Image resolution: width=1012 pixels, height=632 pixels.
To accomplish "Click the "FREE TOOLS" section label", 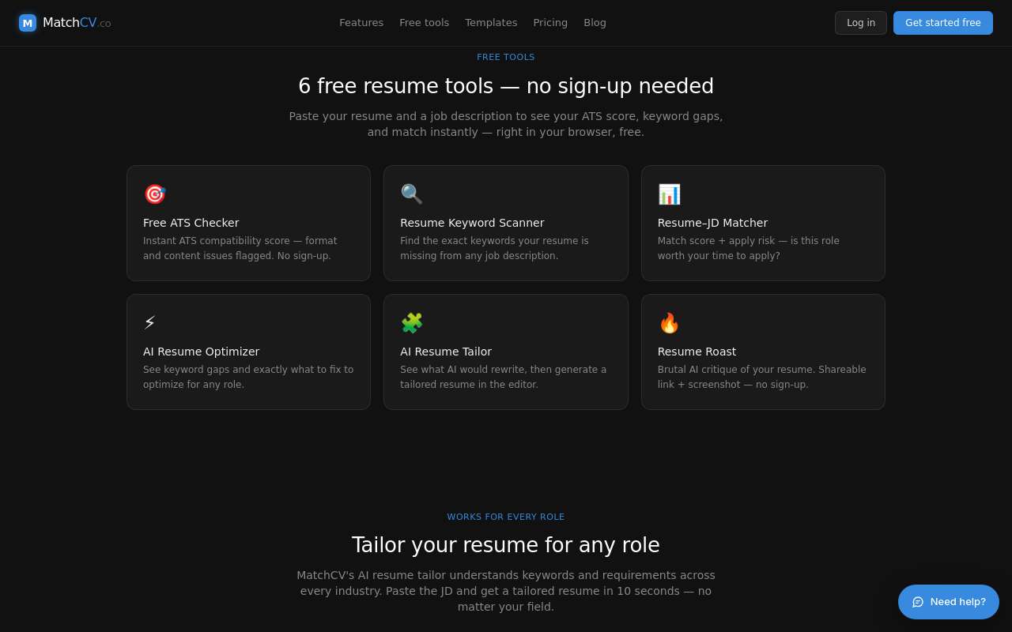I will (506, 57).
